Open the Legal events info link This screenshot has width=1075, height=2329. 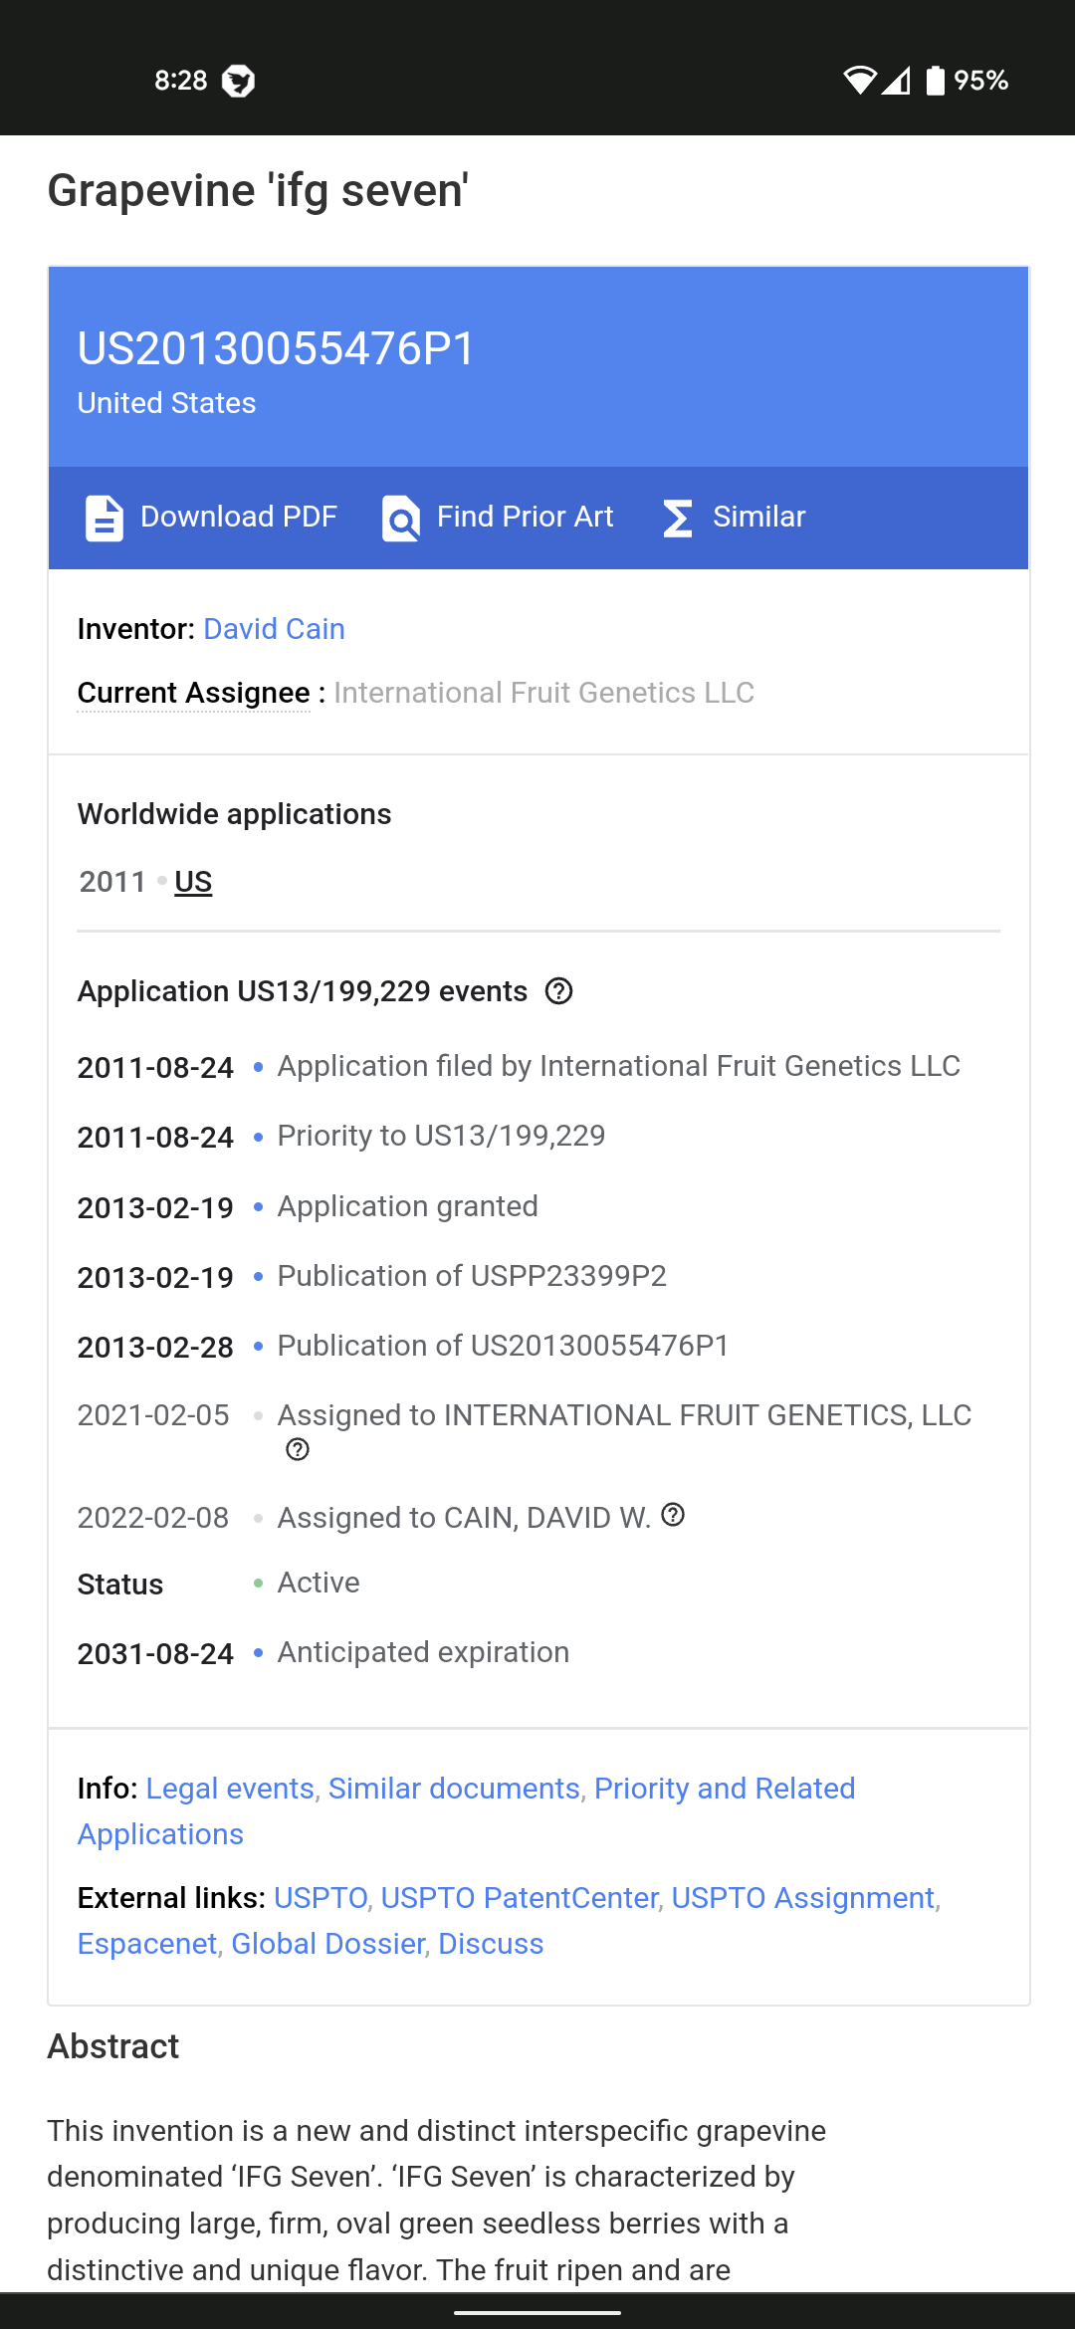(x=230, y=1789)
